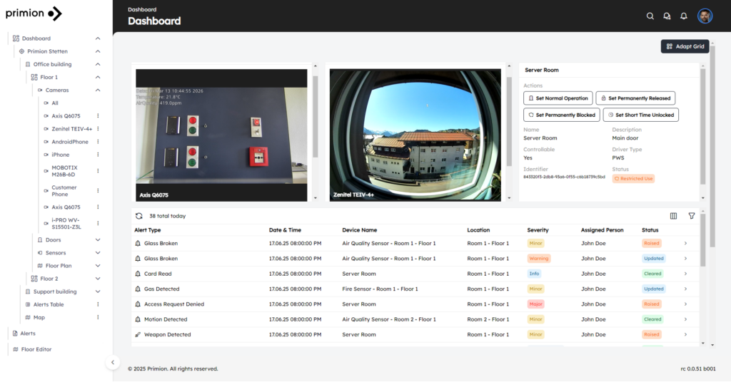This screenshot has height=382, width=731.
Task: Open options menu for AndroidPhone camera
Action: 98,142
